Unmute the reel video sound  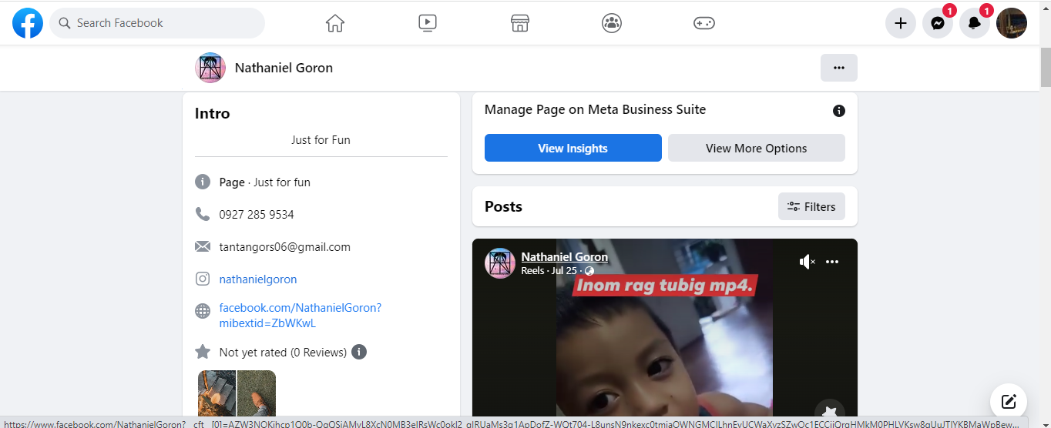coord(807,262)
